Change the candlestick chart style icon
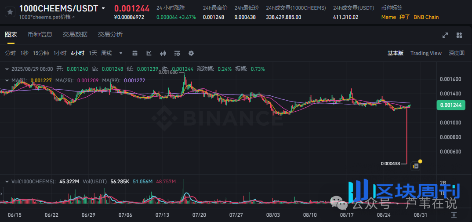Image resolution: width=472 pixels, height=222 pixels. point(163,53)
